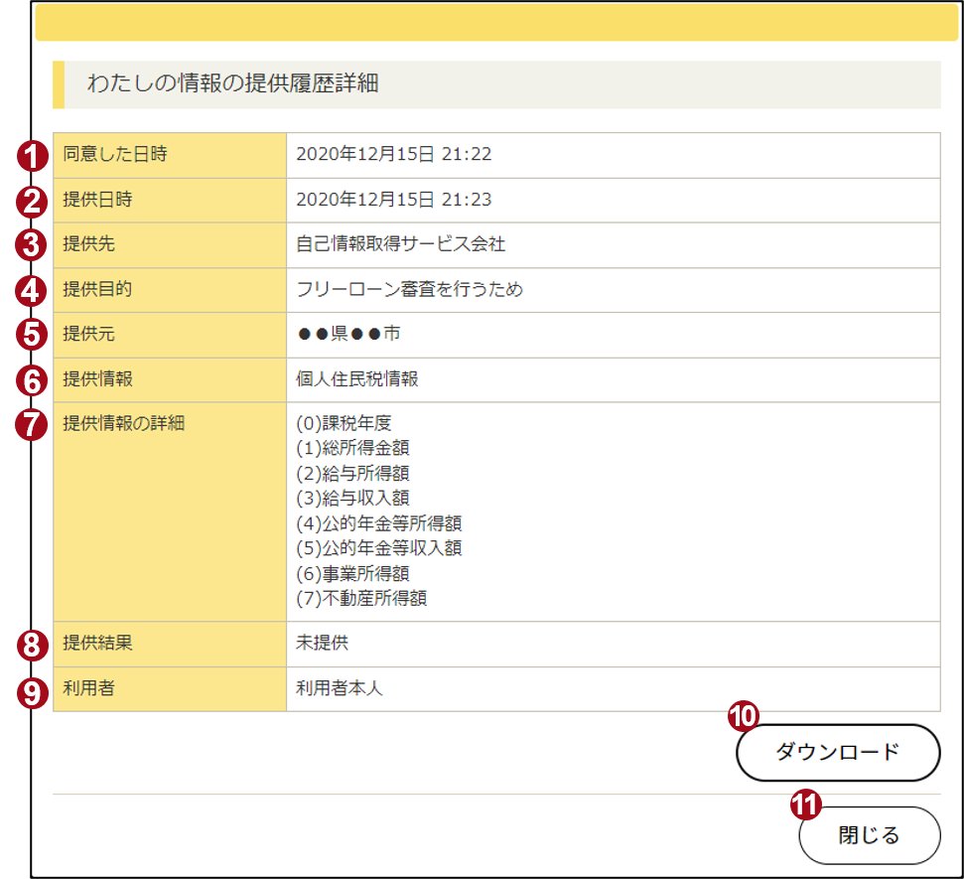Screen dimensions: 964x879
Task: Close the dialog with 閉じる button
Action: pos(869,835)
